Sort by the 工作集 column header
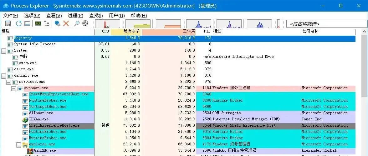The height and width of the screenshot is (156, 368). [x=169, y=32]
